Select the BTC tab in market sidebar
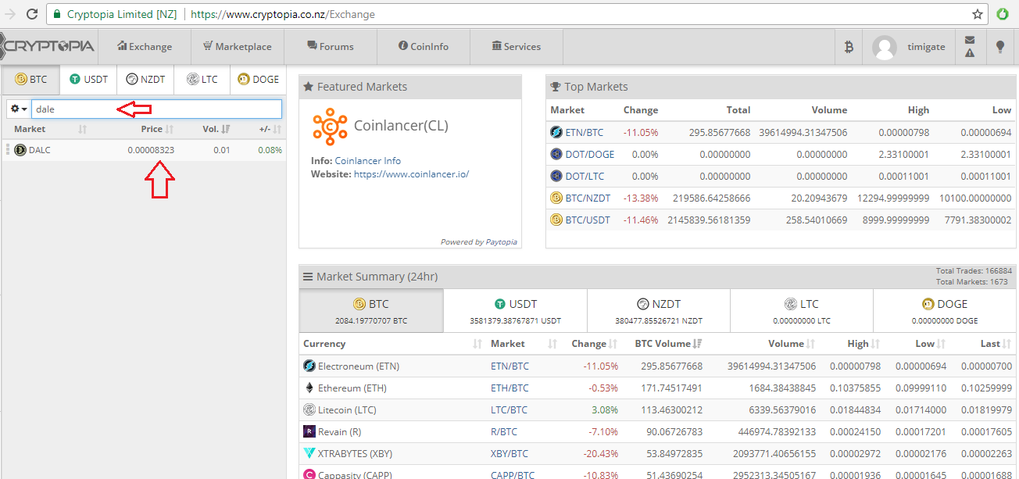1019x479 pixels. coord(30,79)
